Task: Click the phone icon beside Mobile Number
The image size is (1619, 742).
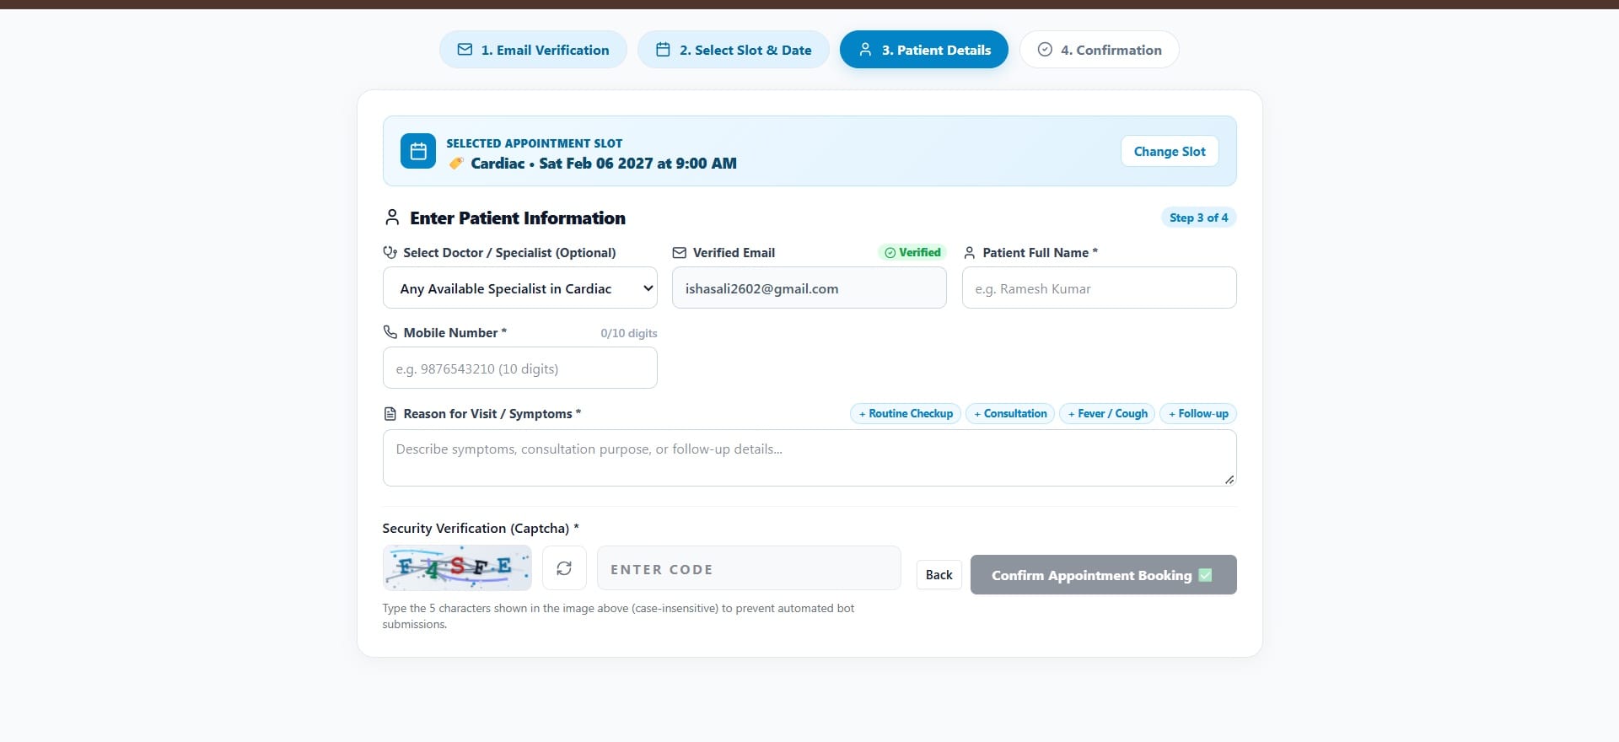Action: coord(390,332)
